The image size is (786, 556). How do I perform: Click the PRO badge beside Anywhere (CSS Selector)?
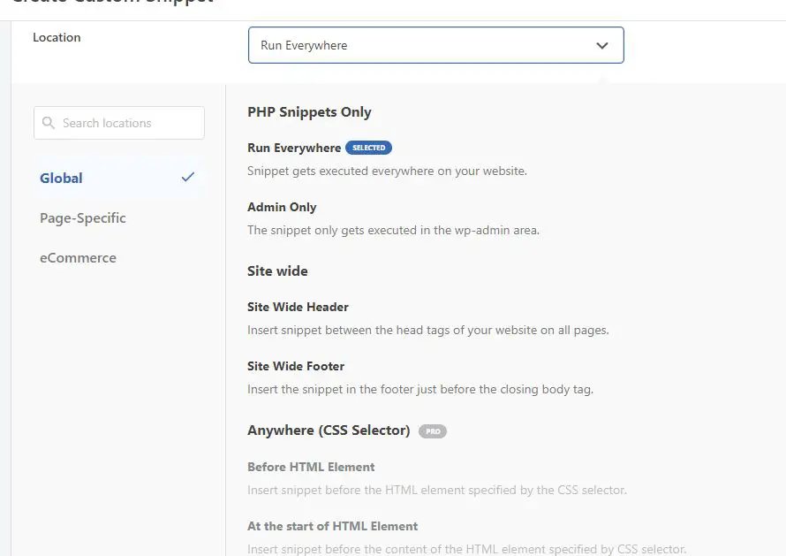tap(432, 431)
